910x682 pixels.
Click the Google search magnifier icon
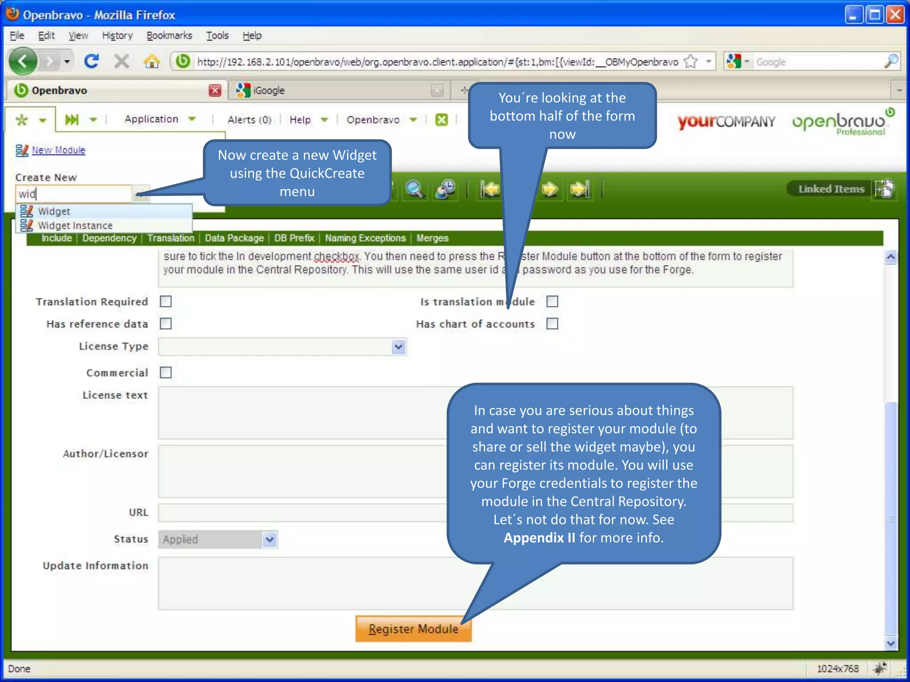891,61
